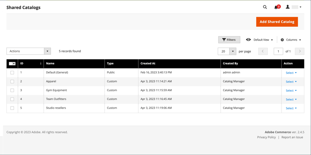Check the box for Team Outfitters row

[x=12, y=99]
